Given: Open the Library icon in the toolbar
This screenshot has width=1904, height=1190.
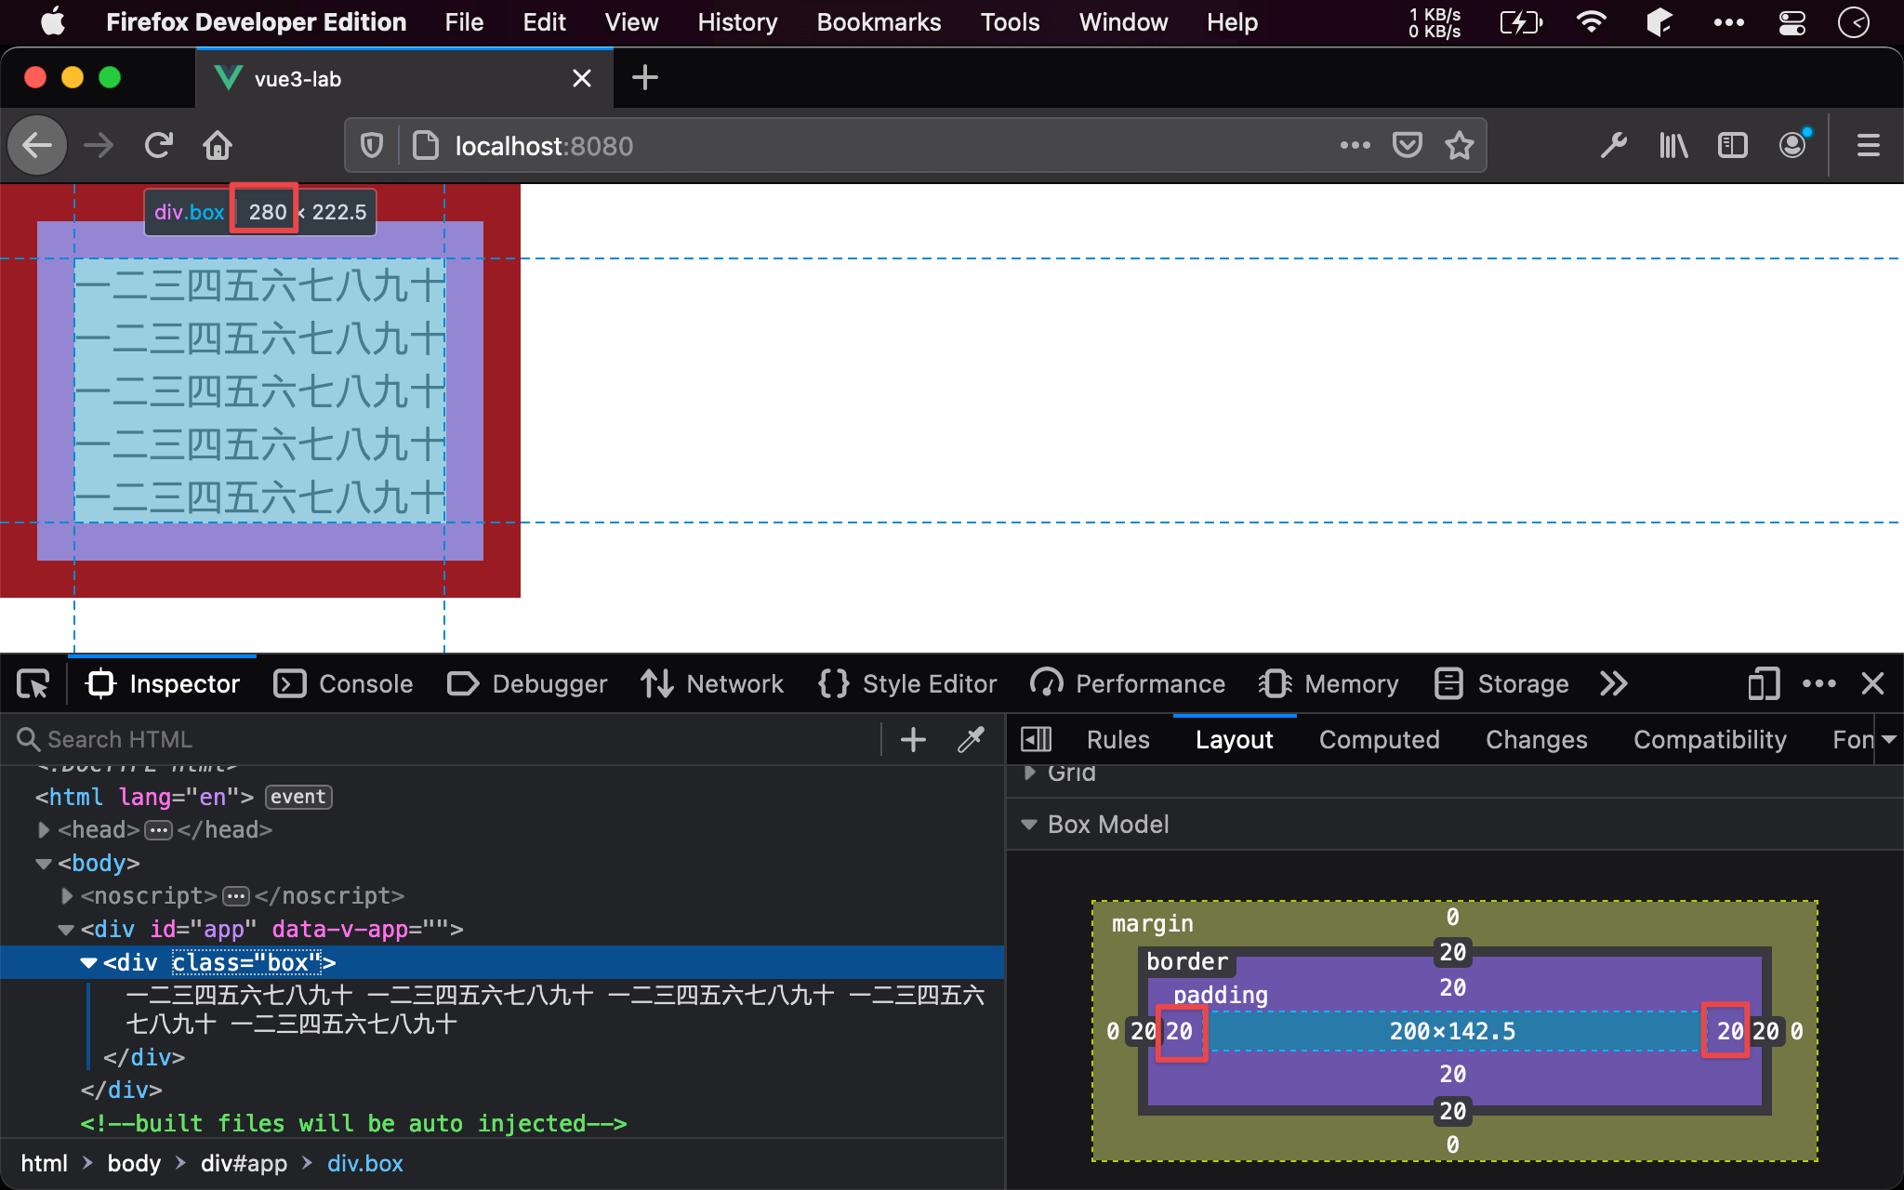Looking at the screenshot, I should coord(1673,145).
